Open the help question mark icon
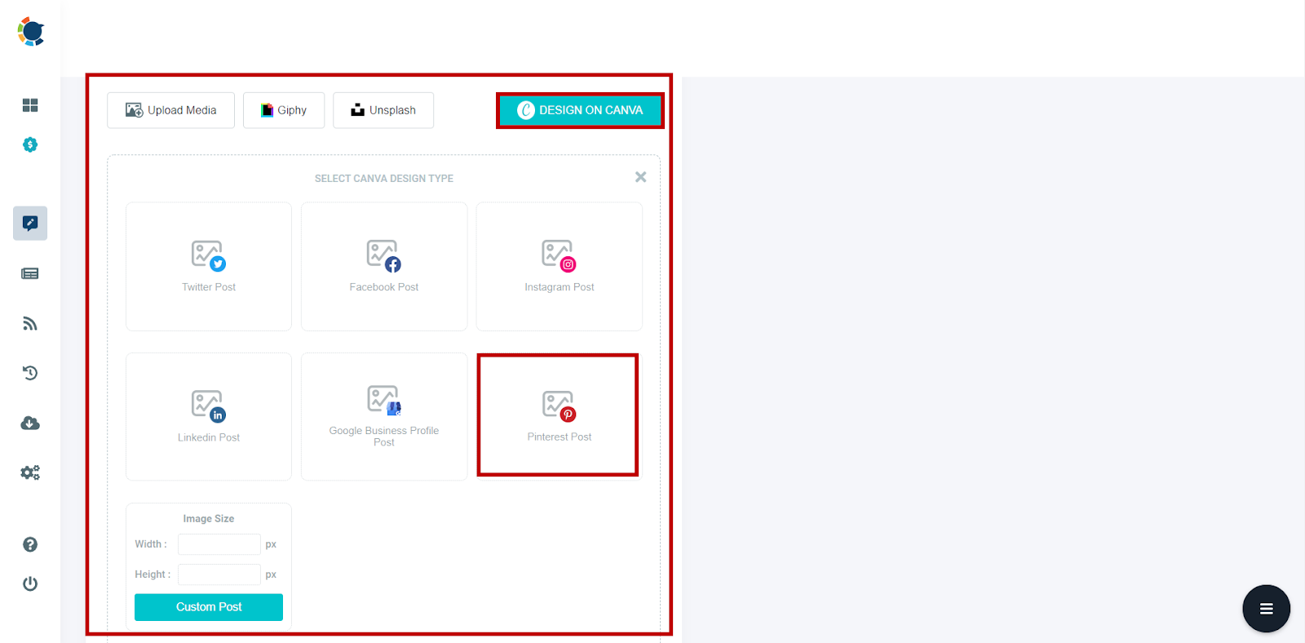The height and width of the screenshot is (643, 1305). pos(30,544)
